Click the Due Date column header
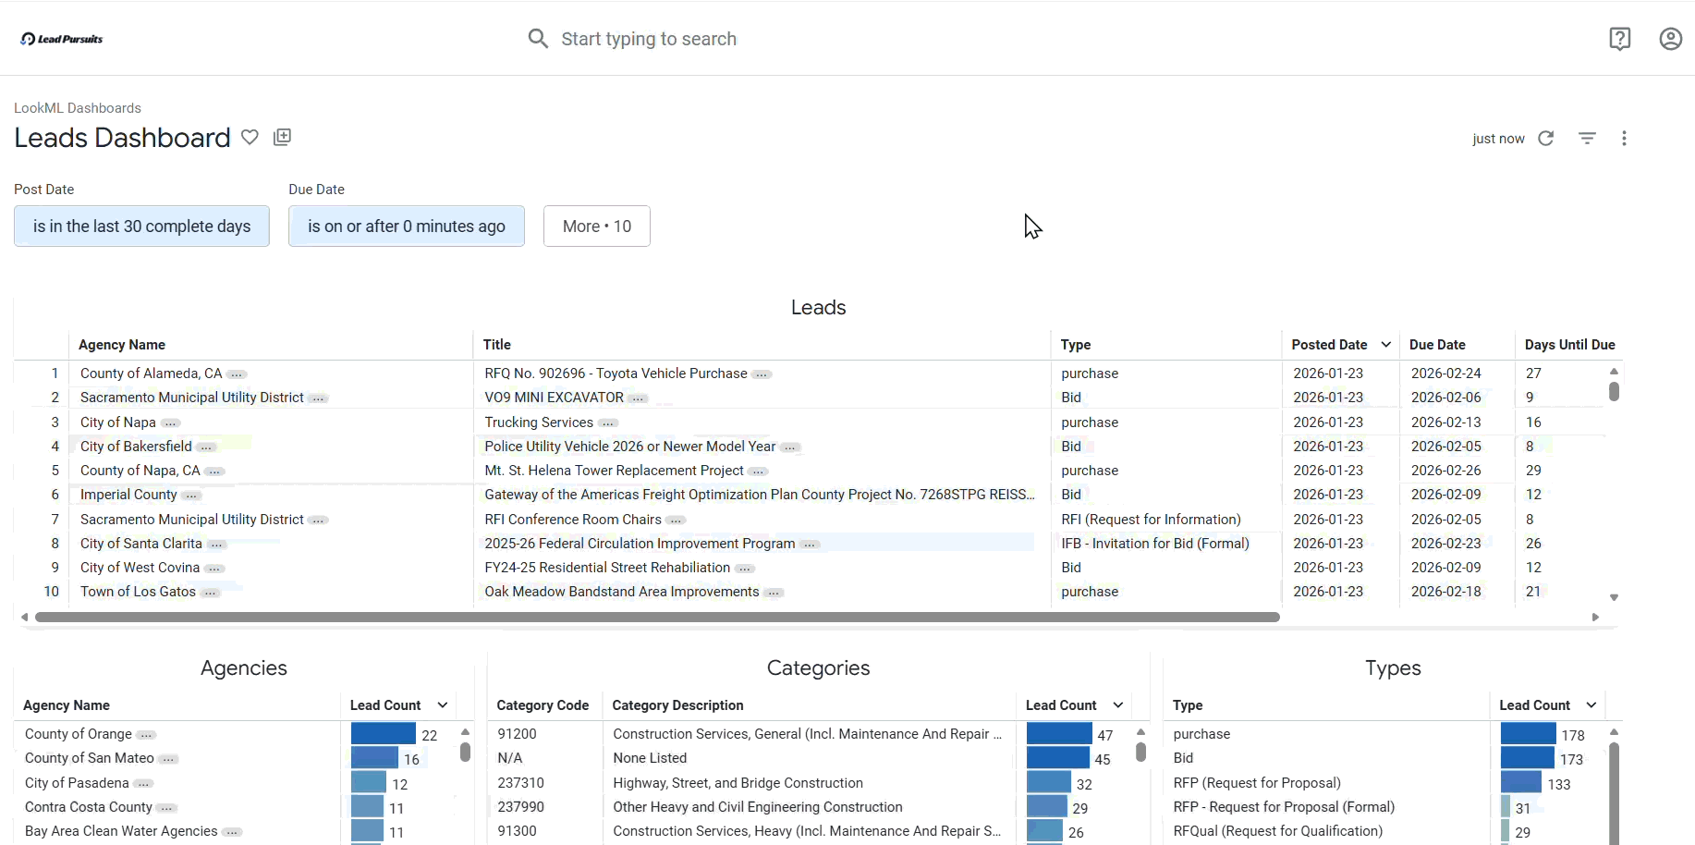Image resolution: width=1695 pixels, height=845 pixels. 1437,345
